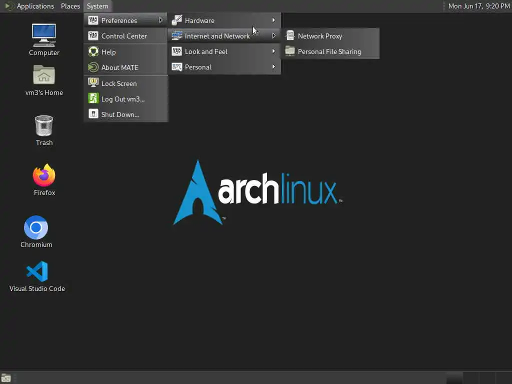Click the Personal submenu icon
Screen dimensions: 512x384
[176, 67]
